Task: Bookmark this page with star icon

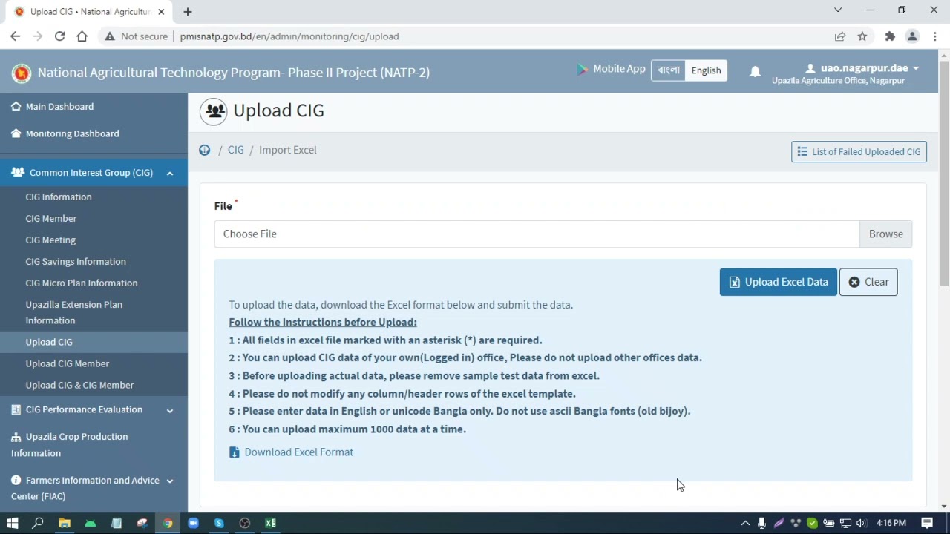Action: [x=862, y=36]
